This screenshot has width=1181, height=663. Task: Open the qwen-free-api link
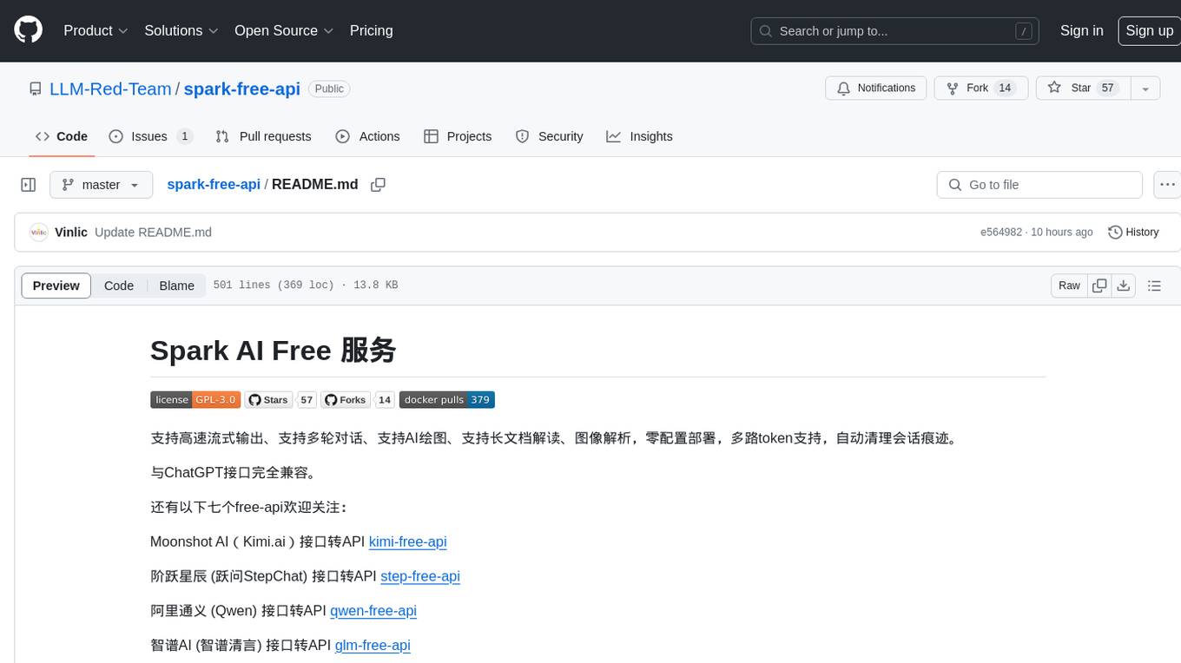pyautogui.click(x=373, y=611)
